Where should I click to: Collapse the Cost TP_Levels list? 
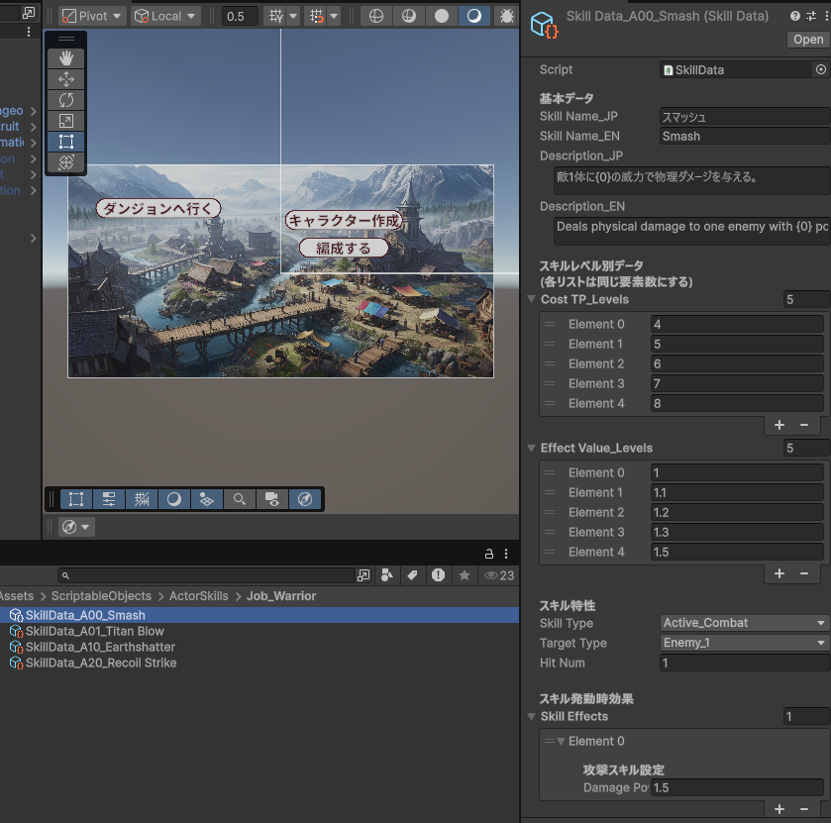532,299
